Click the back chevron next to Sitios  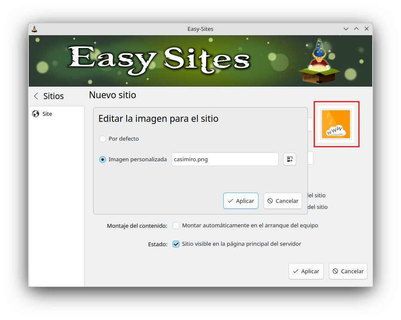(x=36, y=96)
